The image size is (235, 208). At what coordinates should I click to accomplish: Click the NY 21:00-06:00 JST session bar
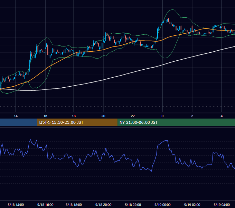click(x=176, y=122)
